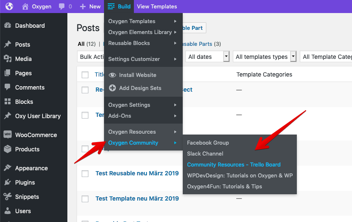
Task: Expand Oxygen Resources submenu arrow
Action: (x=175, y=132)
